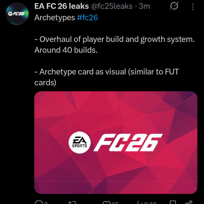
Task: Reply to the tweet via comment icon
Action: point(38,202)
